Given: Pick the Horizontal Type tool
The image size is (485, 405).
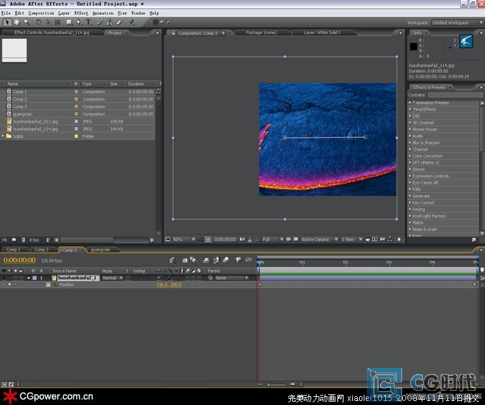Looking at the screenshot, I should click(88, 22).
